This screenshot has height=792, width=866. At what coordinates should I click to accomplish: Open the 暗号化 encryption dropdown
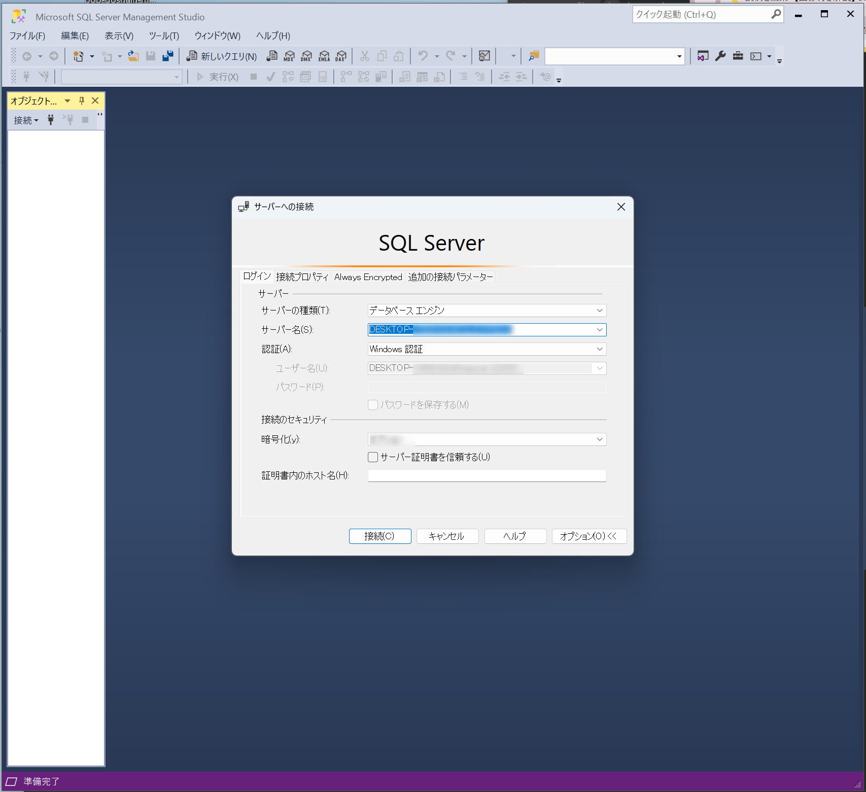600,439
